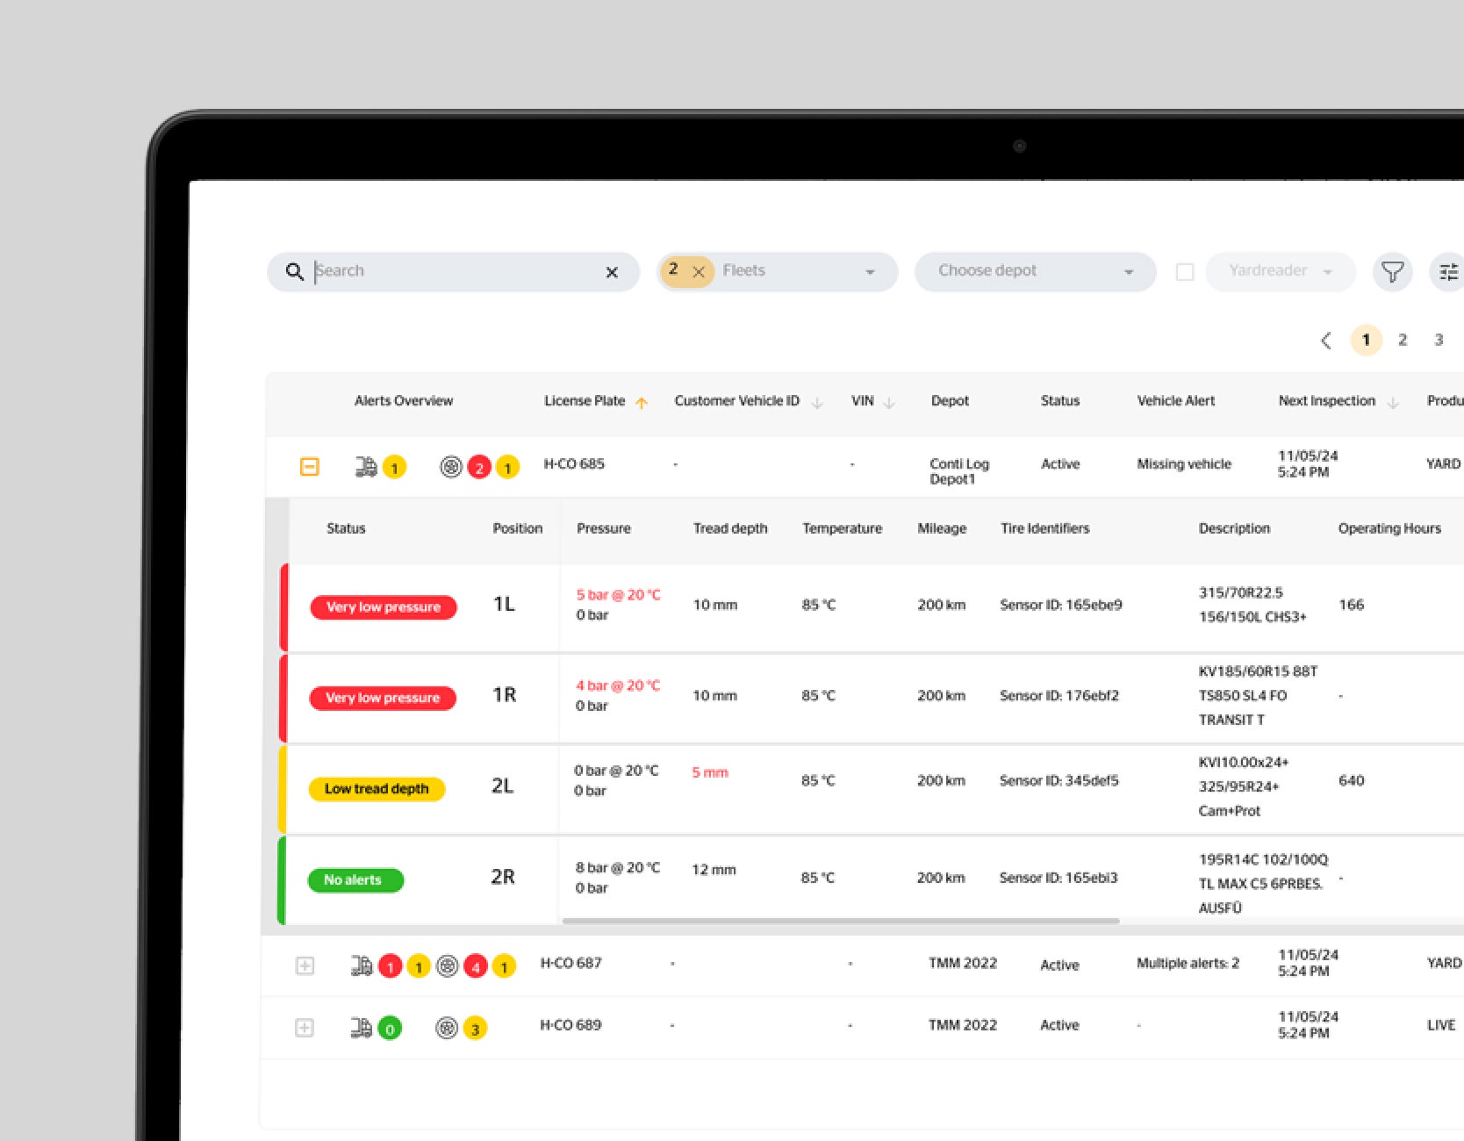Enable the Yardreader checkbox
Image resolution: width=1464 pixels, height=1141 pixels.
[x=1184, y=271]
